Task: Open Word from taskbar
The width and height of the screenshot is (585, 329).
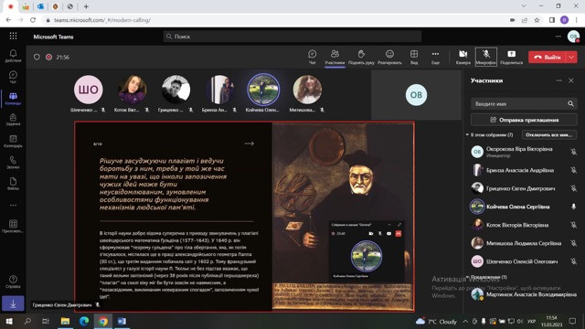Action: coord(122,321)
